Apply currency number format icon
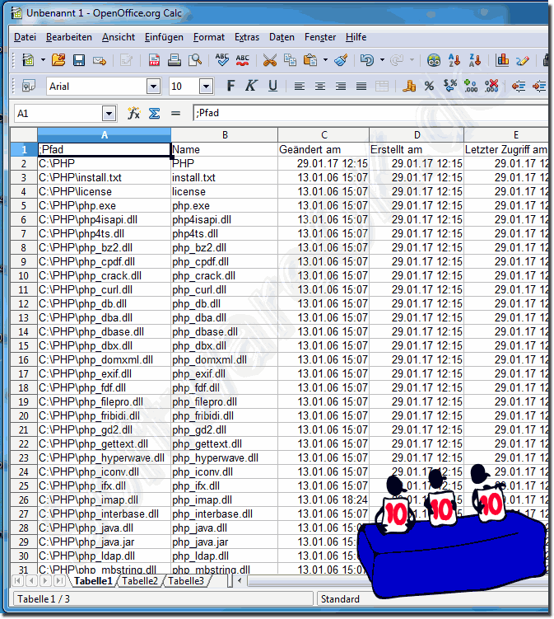The width and height of the screenshot is (554, 619). (x=409, y=86)
